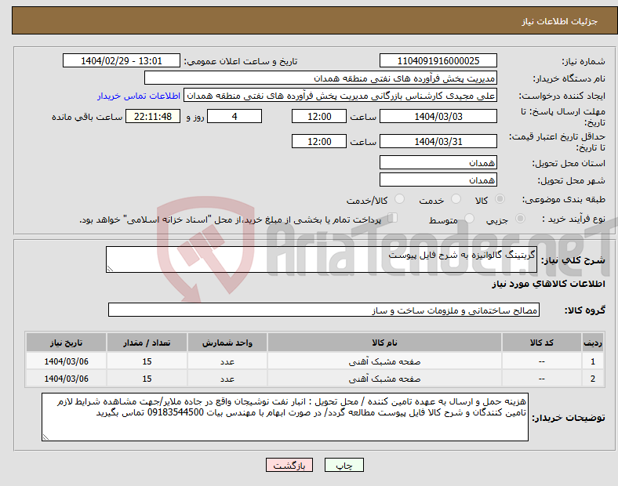Click the goods group field مصالح ساختمانی
The image size is (618, 486).
pyautogui.click(x=324, y=310)
